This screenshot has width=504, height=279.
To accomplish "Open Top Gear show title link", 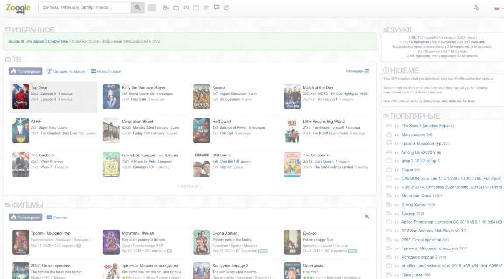I will 39,87.
